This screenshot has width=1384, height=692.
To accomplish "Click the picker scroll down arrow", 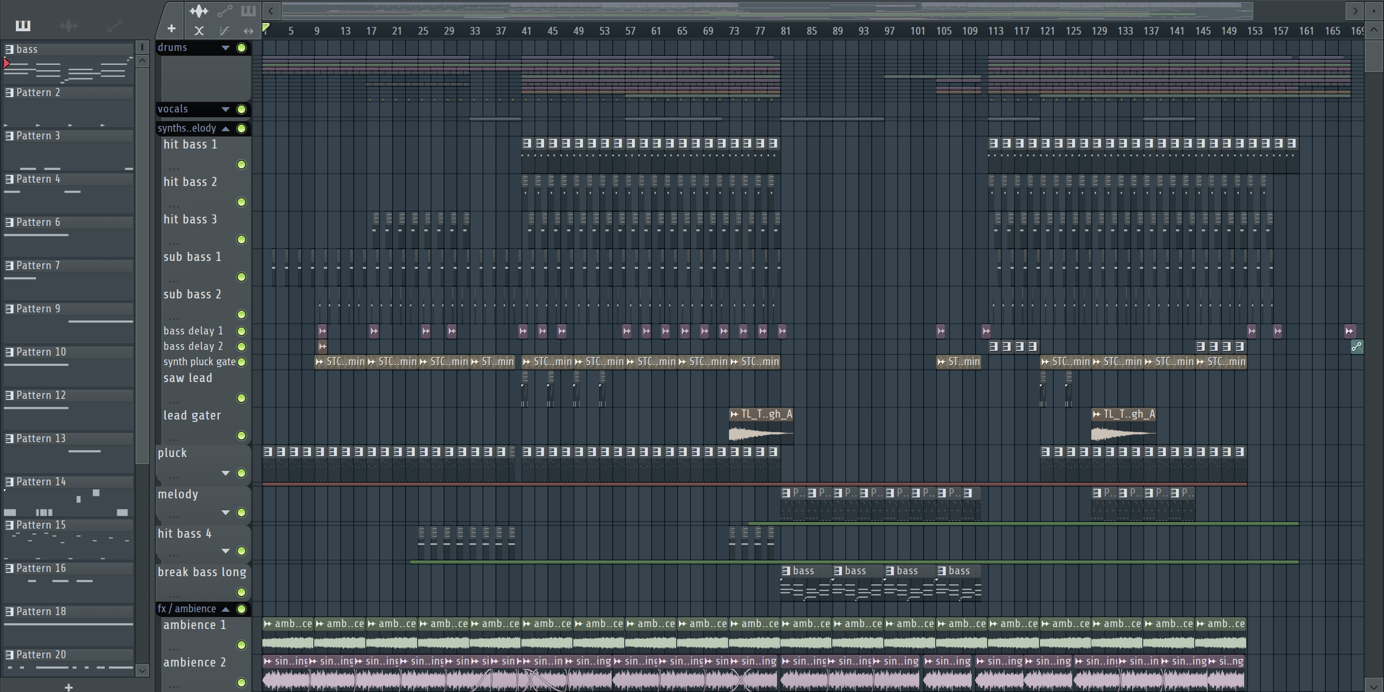I will pyautogui.click(x=142, y=670).
